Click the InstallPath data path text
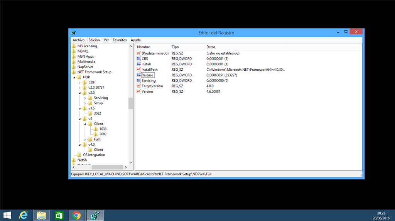 point(246,70)
